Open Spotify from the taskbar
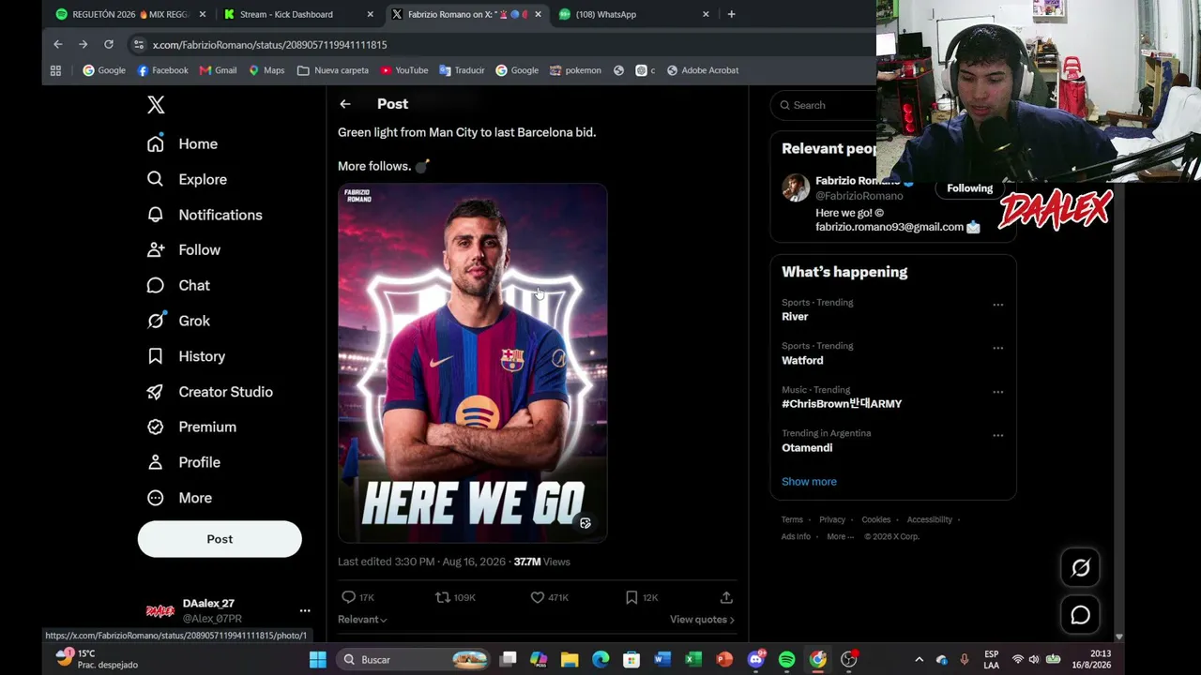Image resolution: width=1201 pixels, height=675 pixels. click(786, 660)
